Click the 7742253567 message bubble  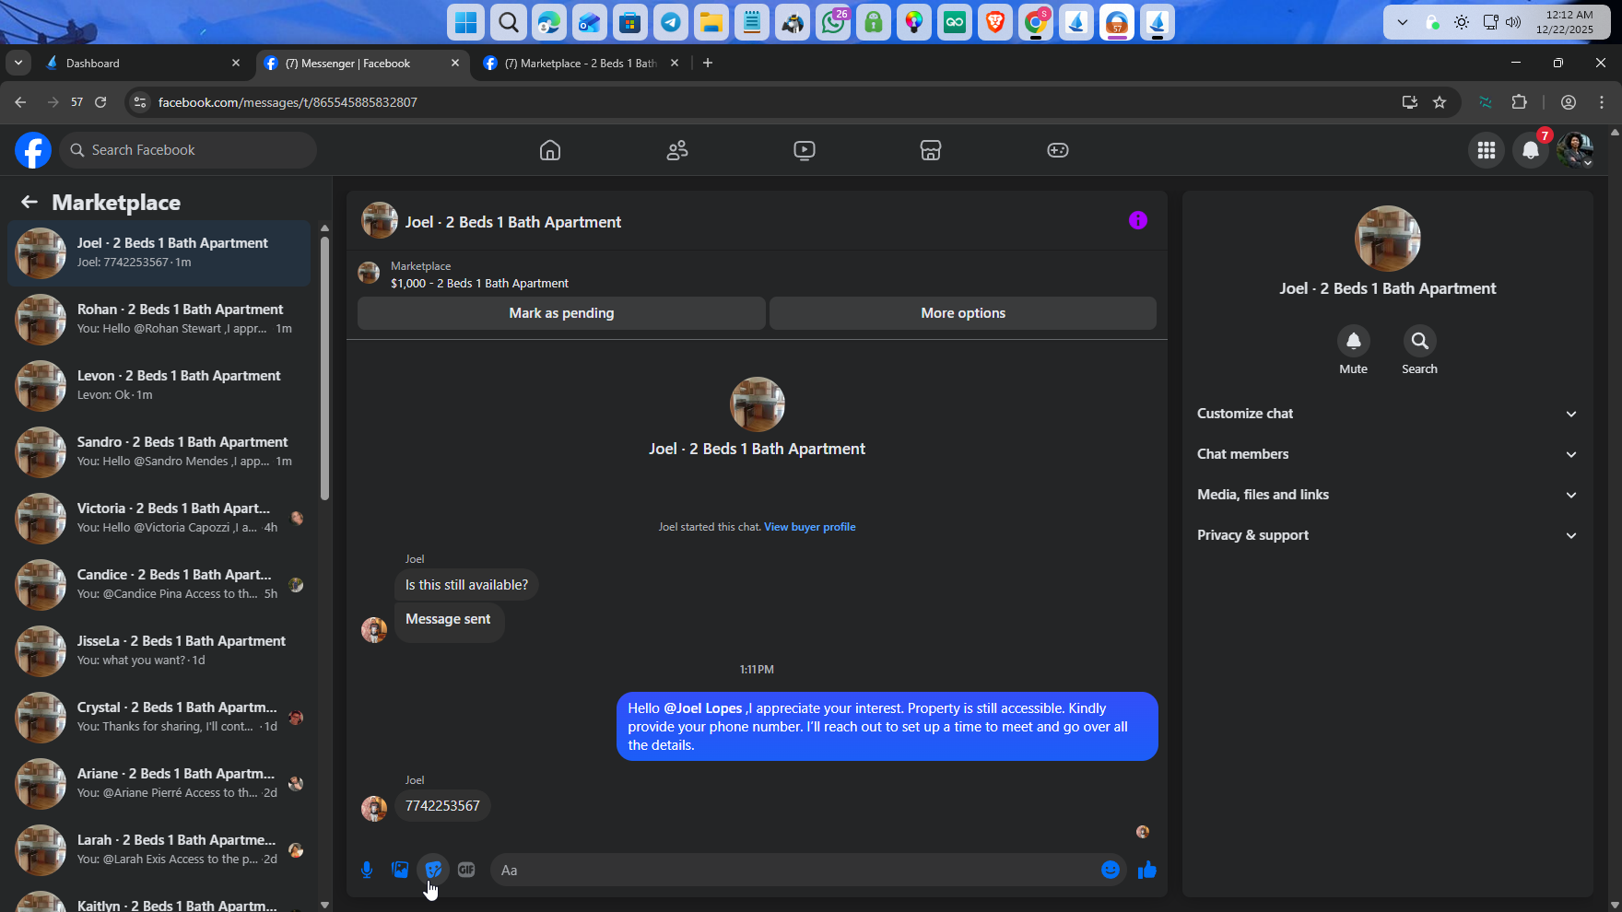[442, 806]
